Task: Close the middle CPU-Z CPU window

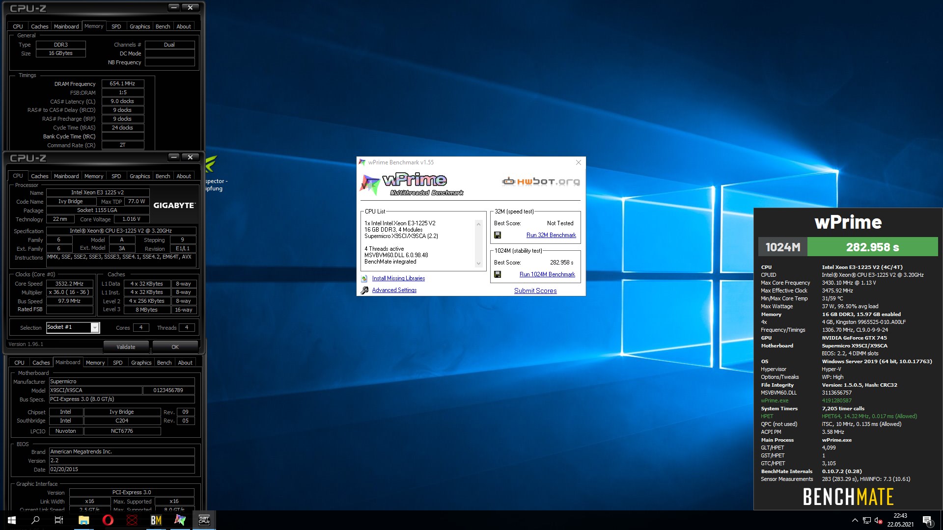Action: tap(190, 157)
